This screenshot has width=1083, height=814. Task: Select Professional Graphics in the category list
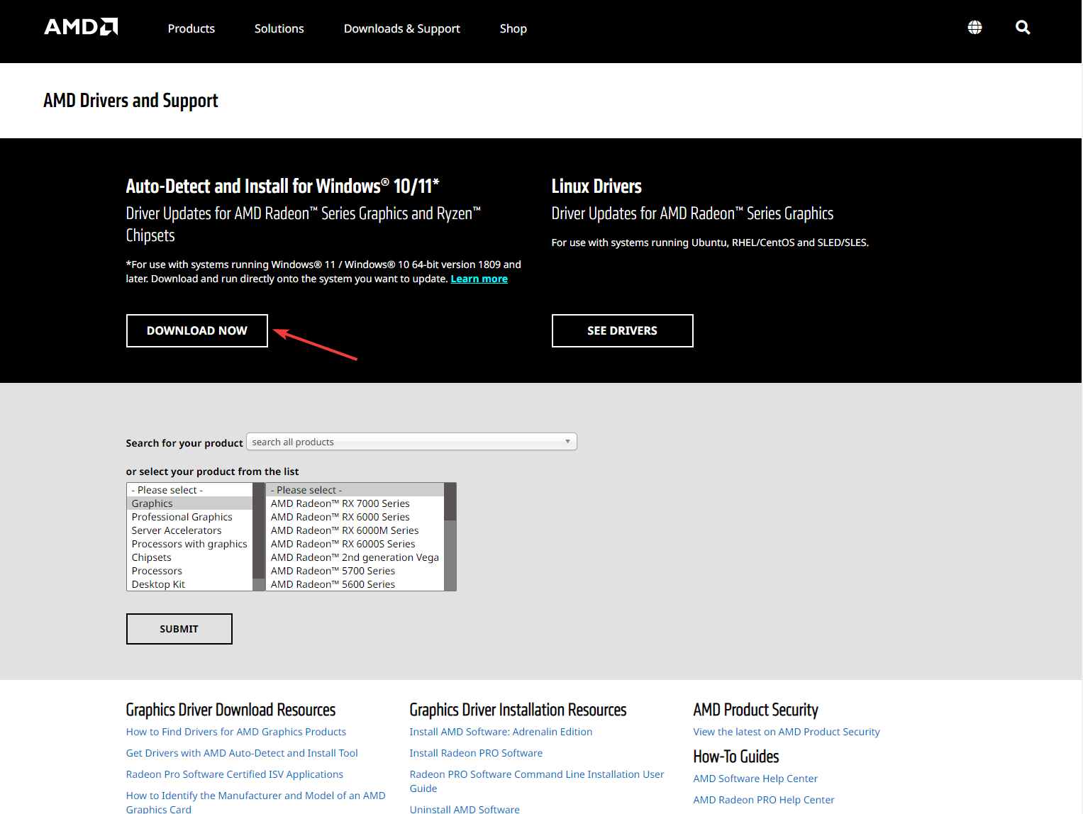pos(189,517)
